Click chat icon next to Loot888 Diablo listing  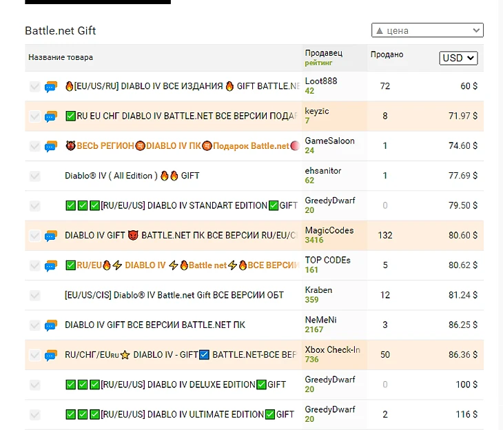[51, 87]
